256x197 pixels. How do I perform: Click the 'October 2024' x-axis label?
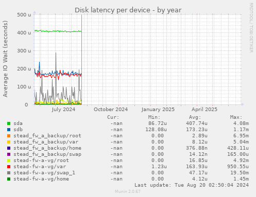coord(111,110)
